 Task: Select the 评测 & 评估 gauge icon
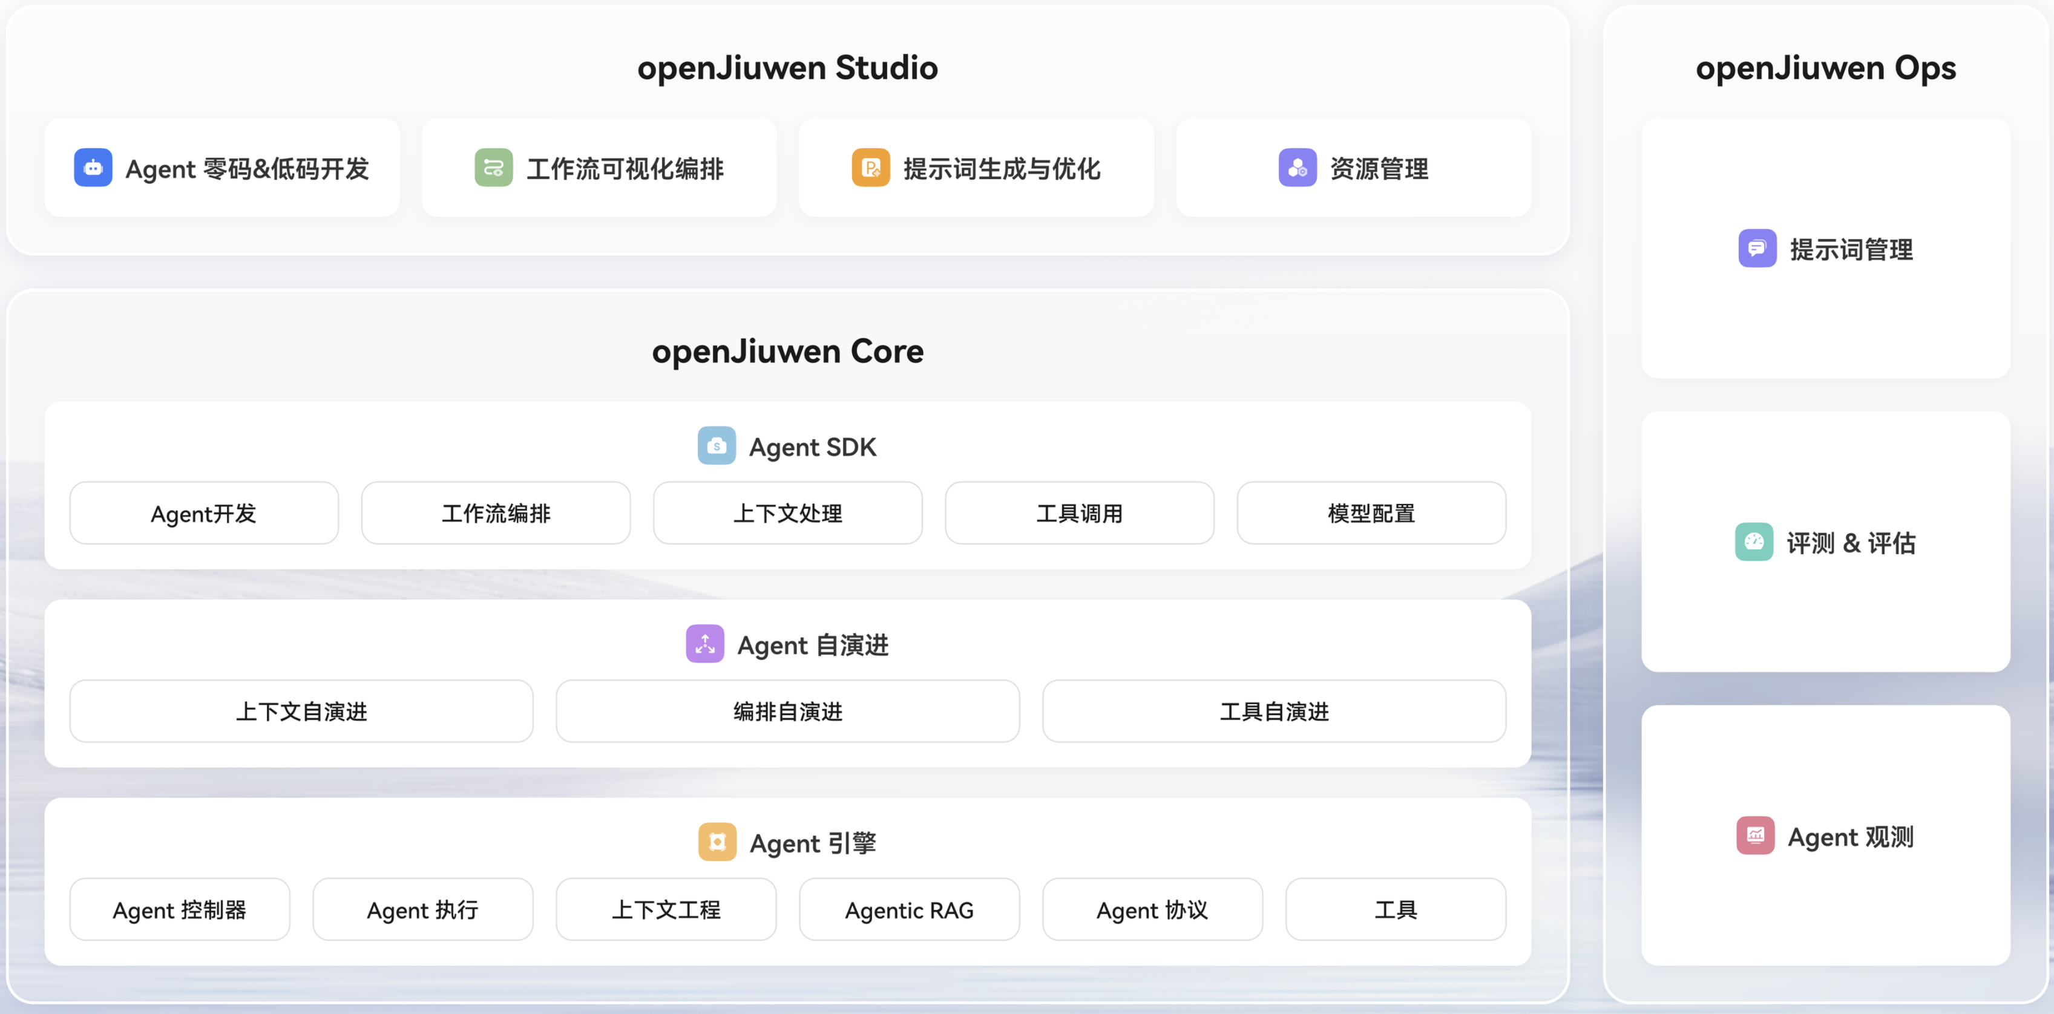point(1753,542)
